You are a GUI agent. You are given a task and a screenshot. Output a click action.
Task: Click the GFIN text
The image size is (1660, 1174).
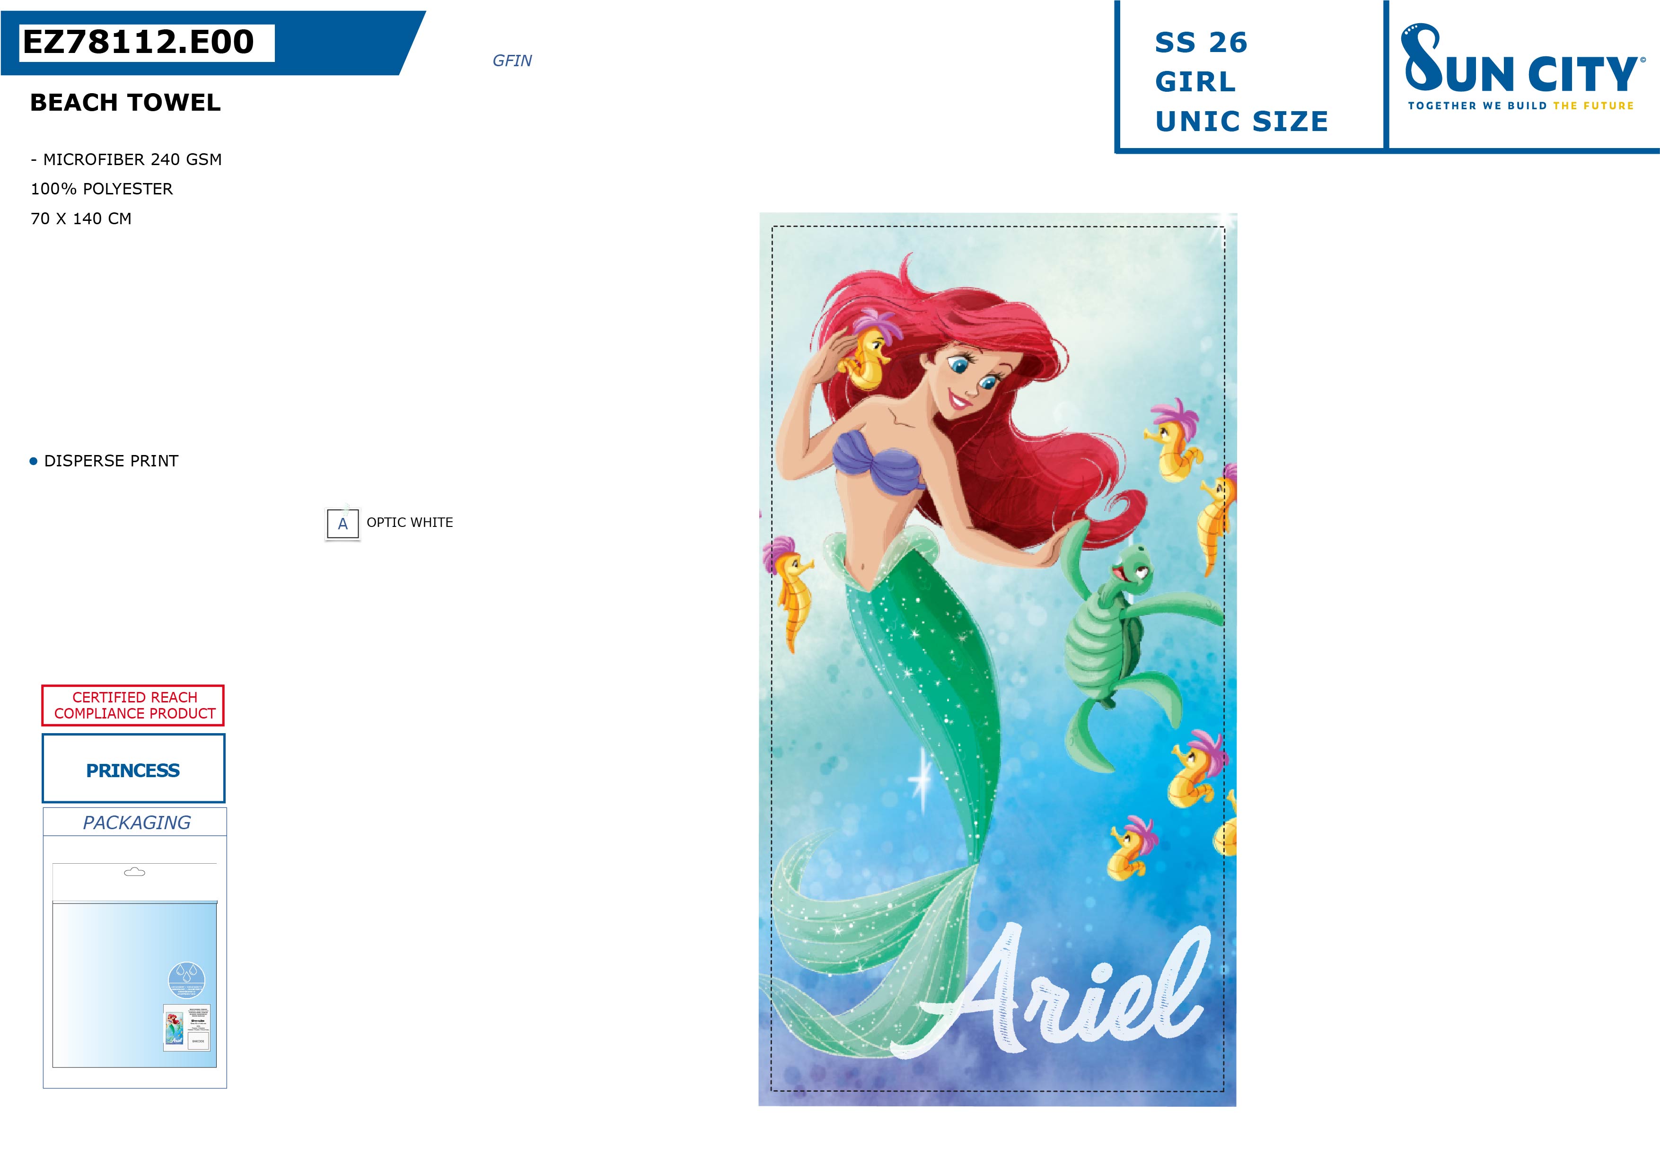(512, 61)
